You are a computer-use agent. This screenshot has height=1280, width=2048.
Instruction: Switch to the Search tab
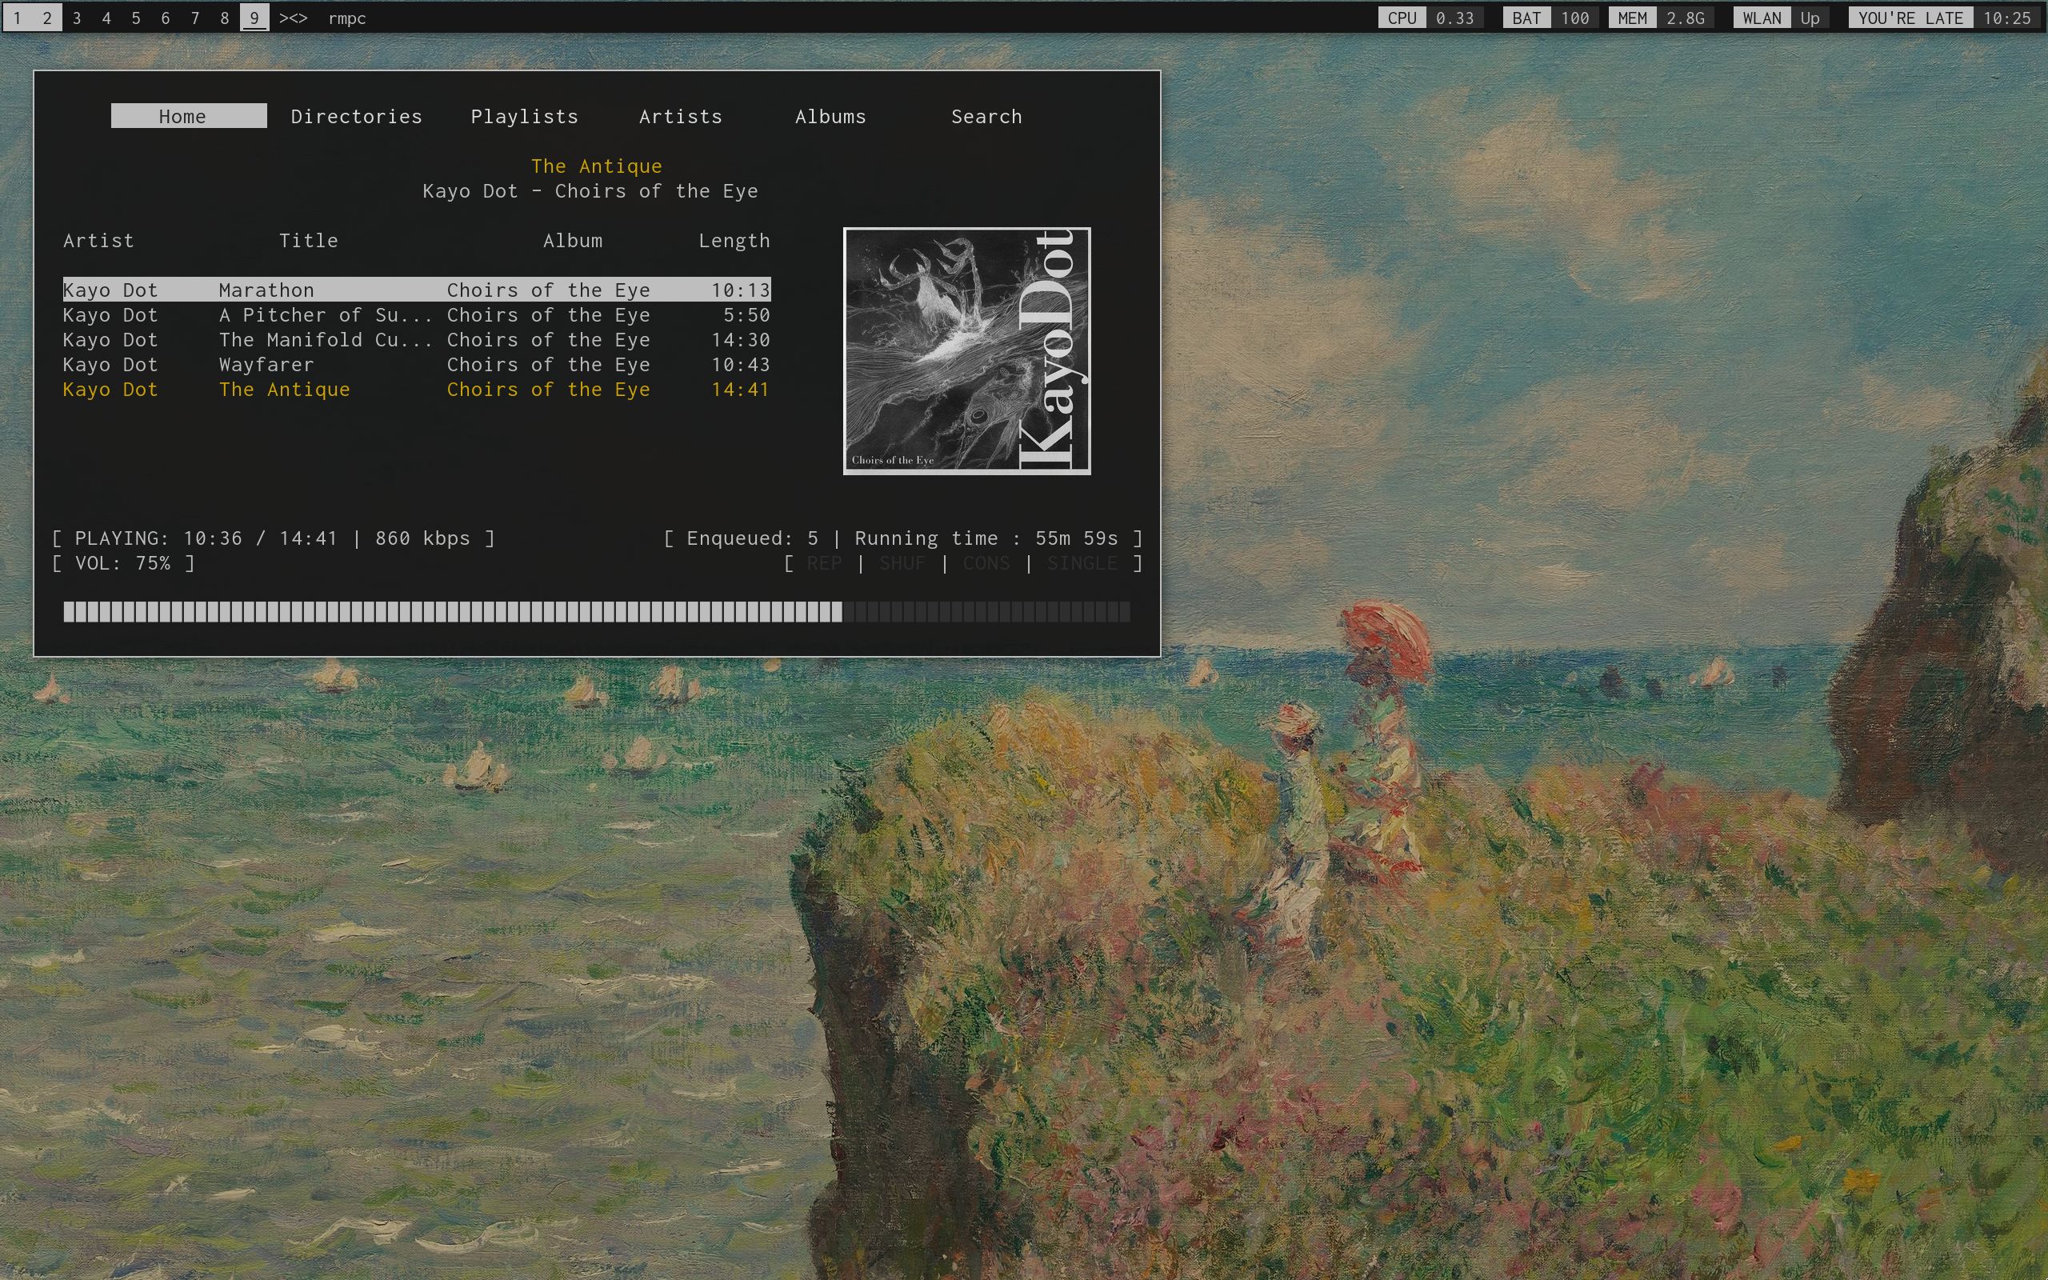986,116
